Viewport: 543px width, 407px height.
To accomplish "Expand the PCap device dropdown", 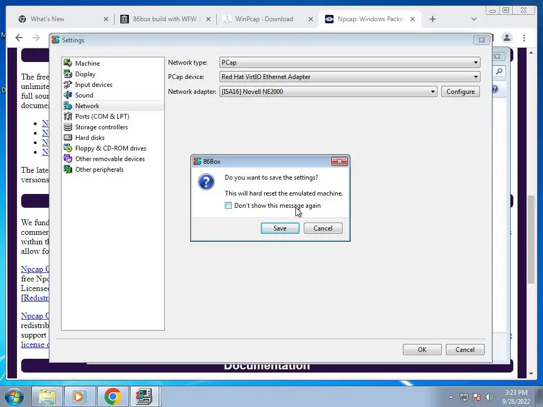I will coord(476,77).
